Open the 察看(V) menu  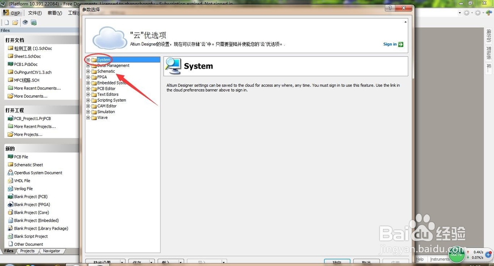[54, 13]
